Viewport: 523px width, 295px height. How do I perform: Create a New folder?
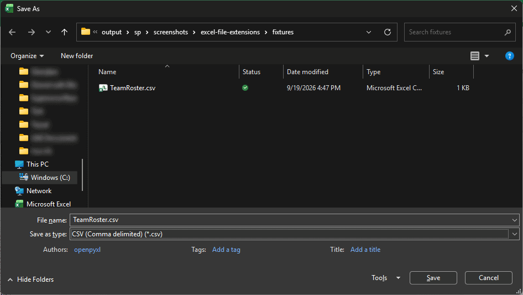point(77,56)
